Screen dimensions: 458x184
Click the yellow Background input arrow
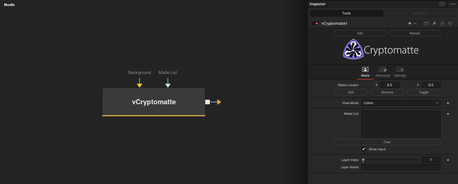pos(139,85)
